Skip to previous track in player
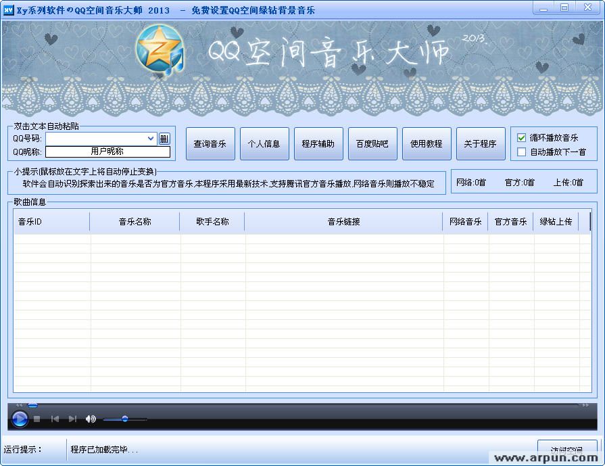The height and width of the screenshot is (466, 605). 55,419
